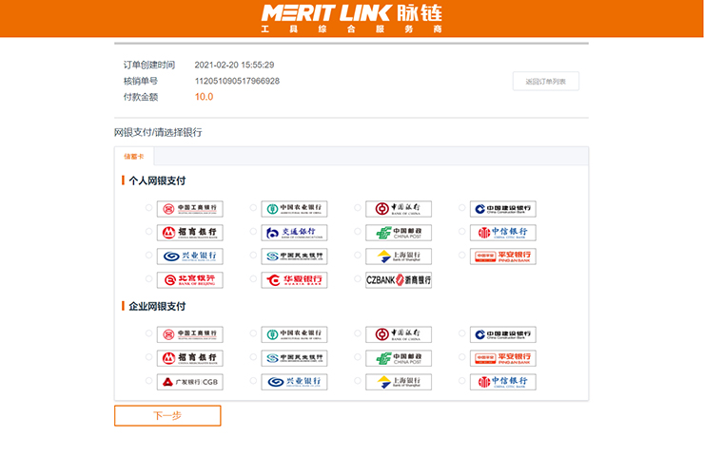Image resolution: width=704 pixels, height=456 pixels.
Task: Select enterprise Bank of Shanghai radio button
Action: 358,381
